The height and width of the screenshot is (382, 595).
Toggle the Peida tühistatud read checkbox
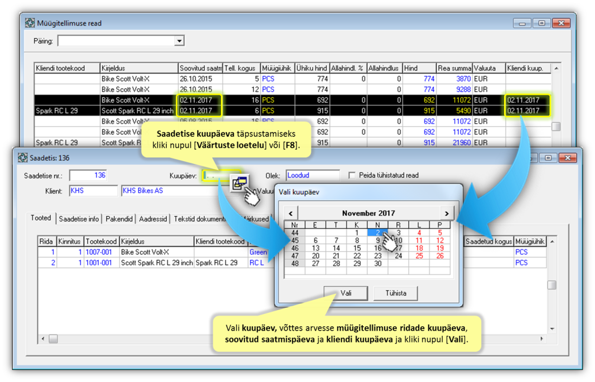click(x=352, y=175)
